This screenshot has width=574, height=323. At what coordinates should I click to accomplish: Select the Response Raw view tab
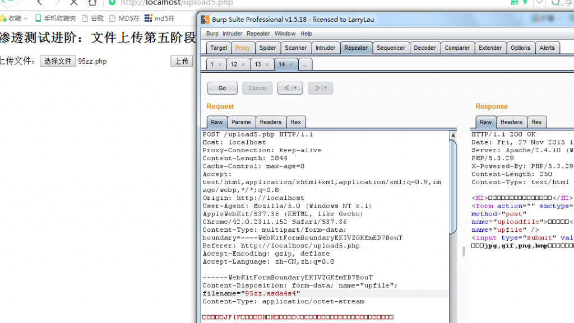[x=486, y=122]
